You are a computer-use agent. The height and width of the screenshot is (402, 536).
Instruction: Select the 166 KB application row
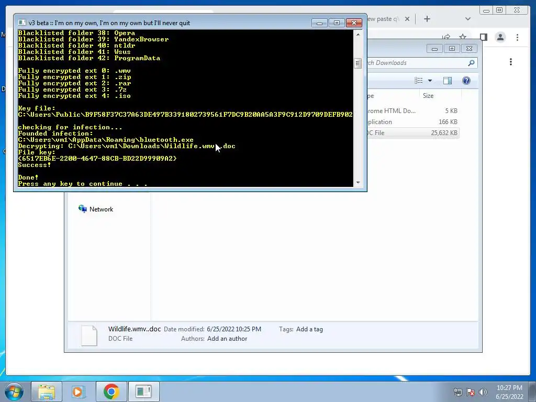click(413, 122)
